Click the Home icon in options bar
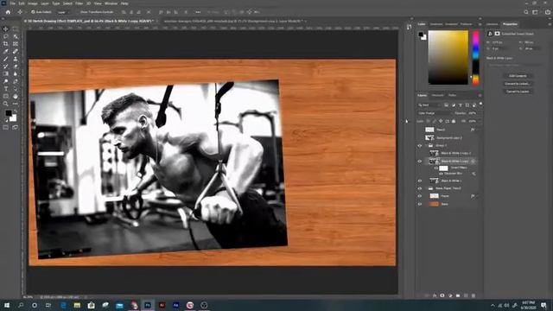Viewport: 553px width, 311px height. click(8, 12)
